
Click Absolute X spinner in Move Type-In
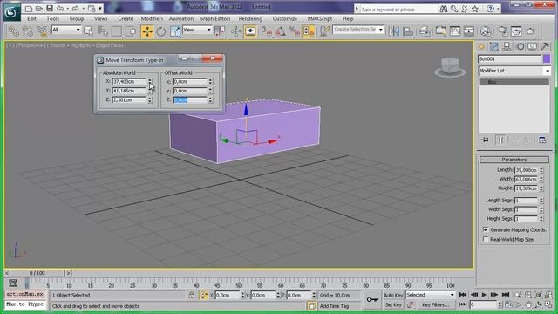pyautogui.click(x=150, y=81)
